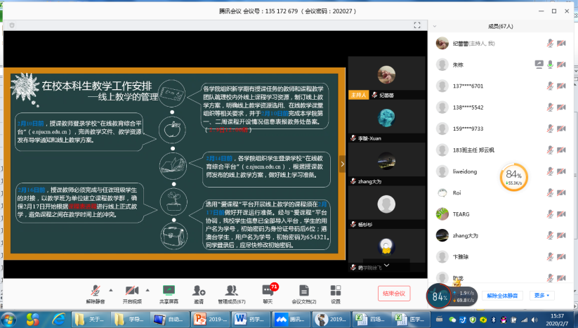Expand audio options arrow beside 解除静音

click(x=110, y=289)
